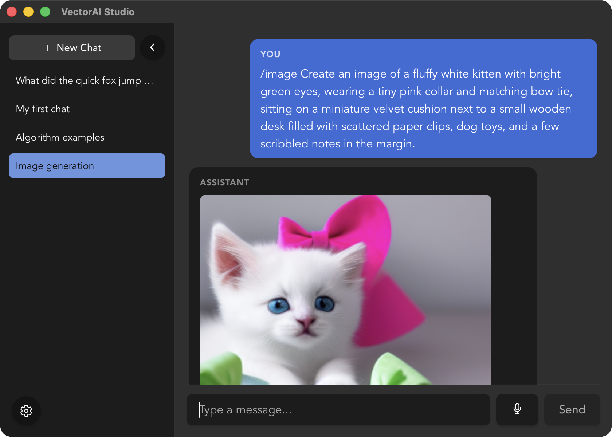Open the Algorithm examples chat
The image size is (612, 437).
point(87,137)
